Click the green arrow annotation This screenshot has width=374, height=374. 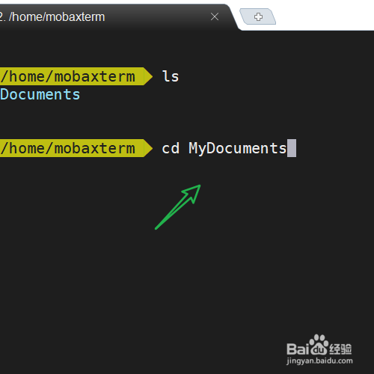(x=178, y=207)
